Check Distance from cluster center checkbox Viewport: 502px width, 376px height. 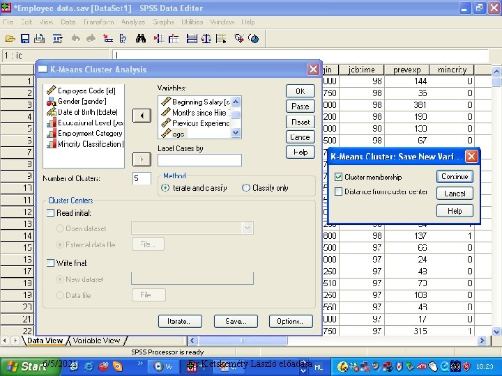[x=338, y=191]
